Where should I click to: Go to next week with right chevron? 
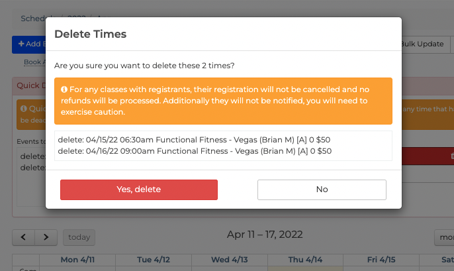pyautogui.click(x=46, y=237)
